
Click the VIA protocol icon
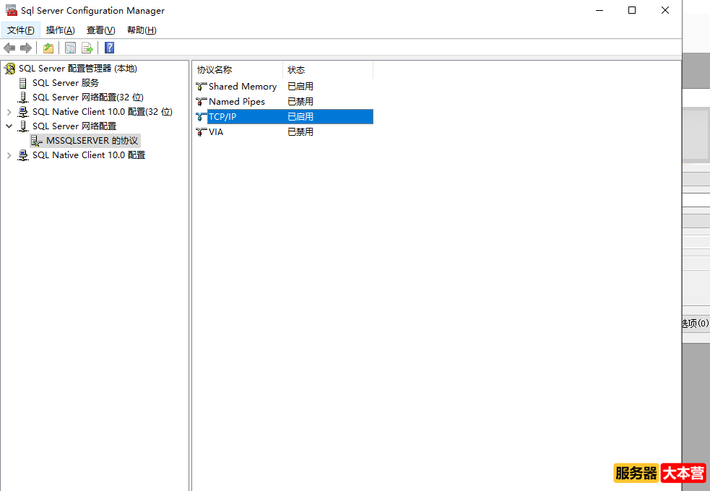[x=199, y=131]
